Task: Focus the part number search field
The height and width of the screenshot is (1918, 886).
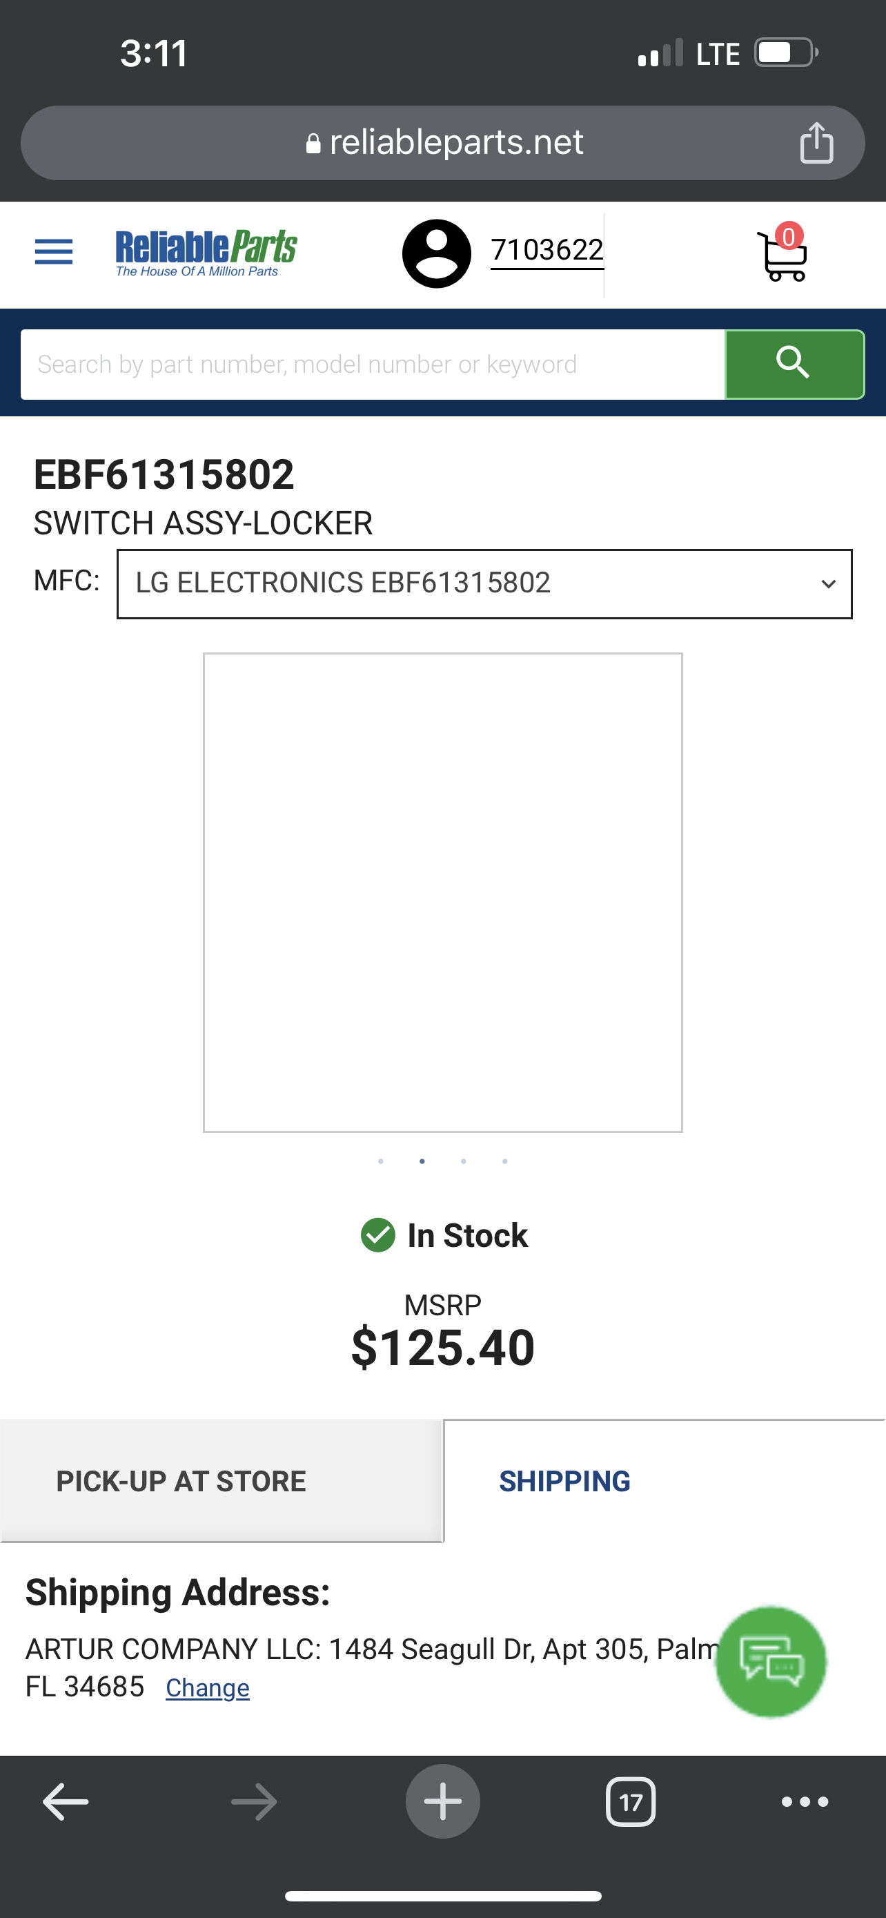Action: [373, 364]
